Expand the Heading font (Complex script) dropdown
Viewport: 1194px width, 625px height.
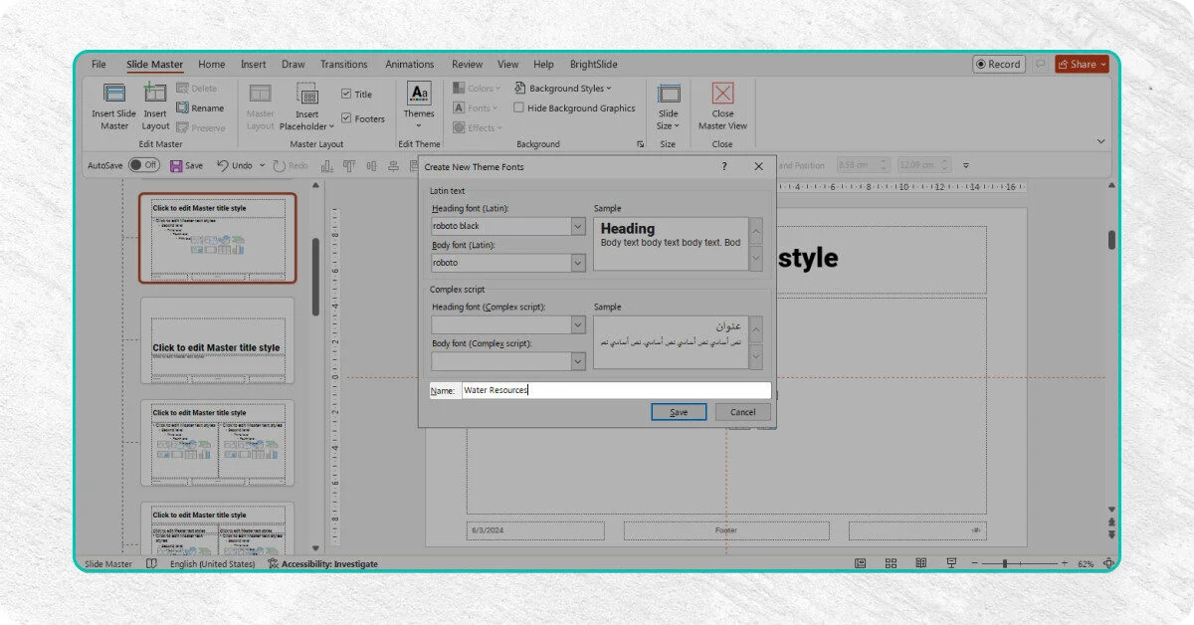[578, 325]
